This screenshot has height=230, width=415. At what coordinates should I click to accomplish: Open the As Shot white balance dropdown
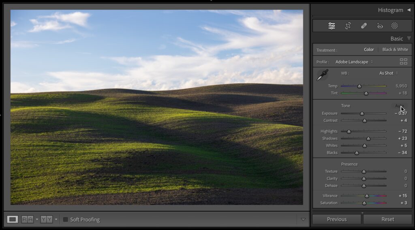(388, 73)
